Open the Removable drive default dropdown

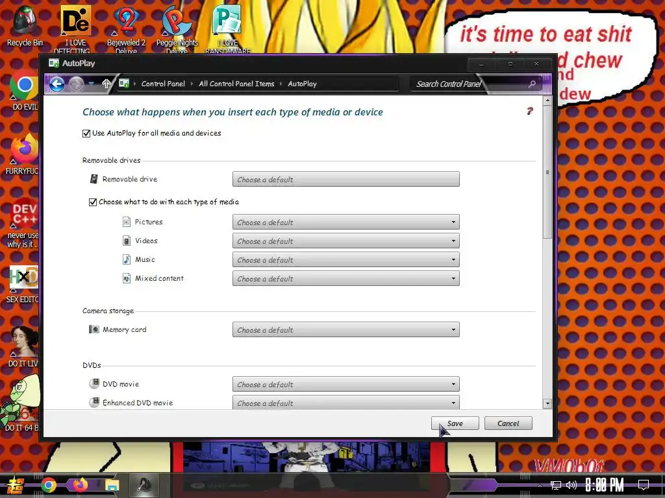[345, 179]
